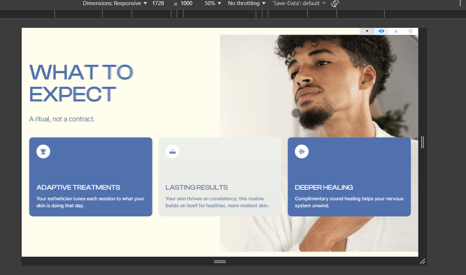
Task: Open the 'Save-Data': default dropdown
Action: click(299, 3)
